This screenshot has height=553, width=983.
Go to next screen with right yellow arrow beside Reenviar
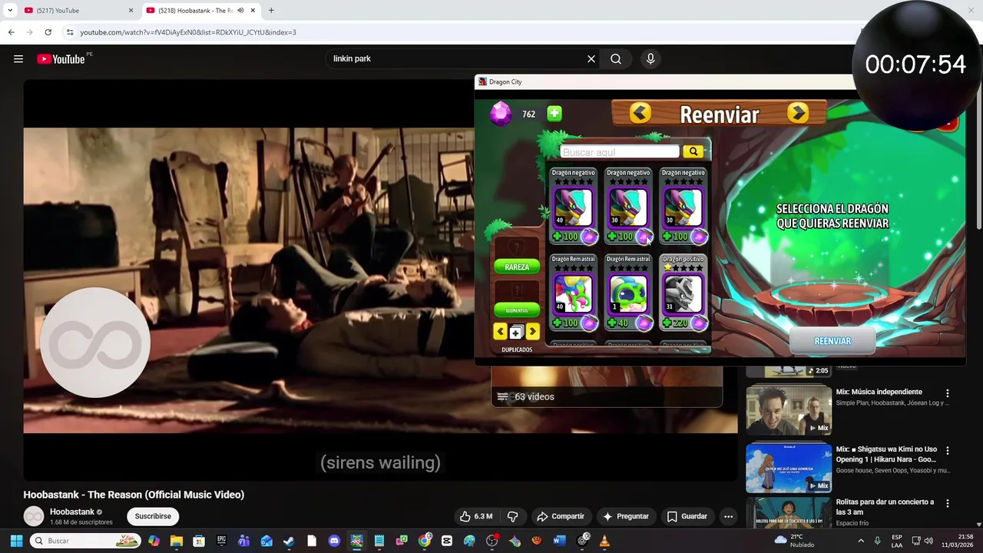(798, 113)
